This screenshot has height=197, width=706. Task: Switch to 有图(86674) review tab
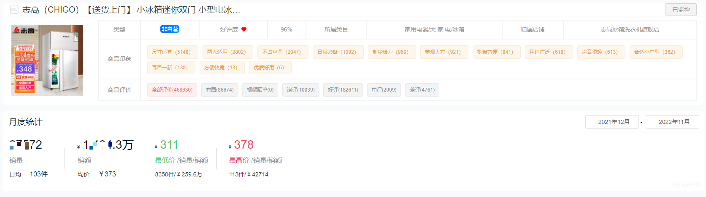[220, 90]
